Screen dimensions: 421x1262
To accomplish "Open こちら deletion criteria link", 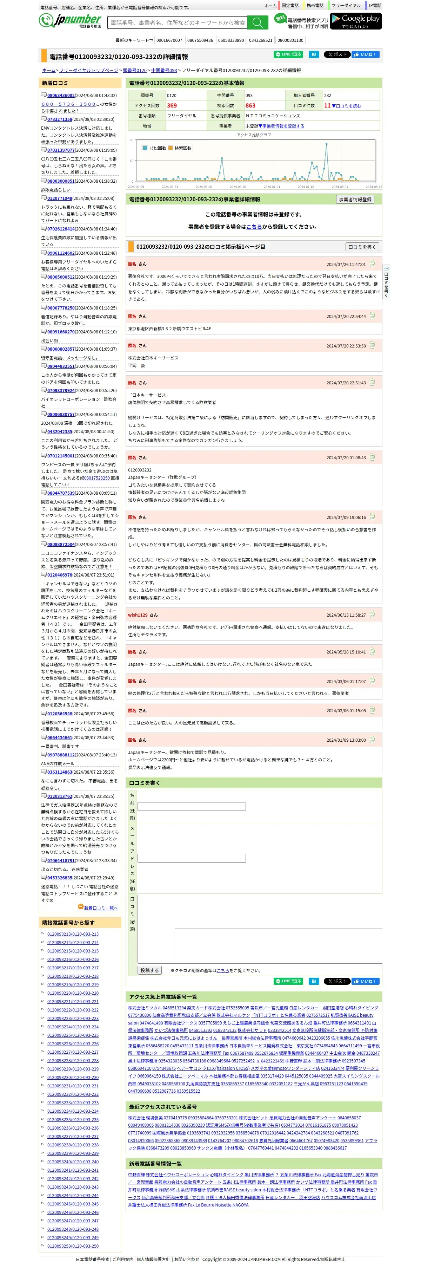I will pos(223,970).
